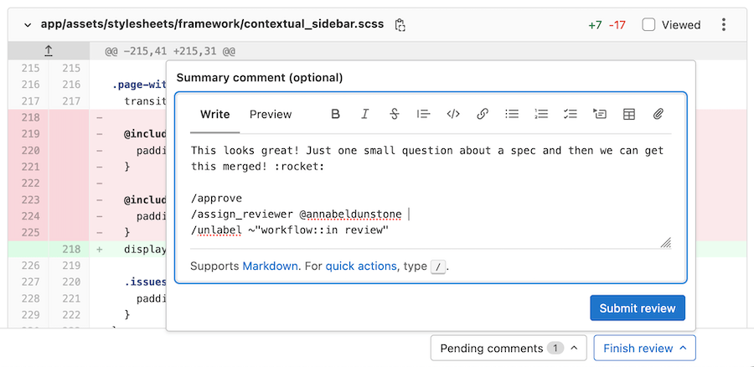754x367 pixels.
Task: Switch to the Preview tab
Action: 271,114
